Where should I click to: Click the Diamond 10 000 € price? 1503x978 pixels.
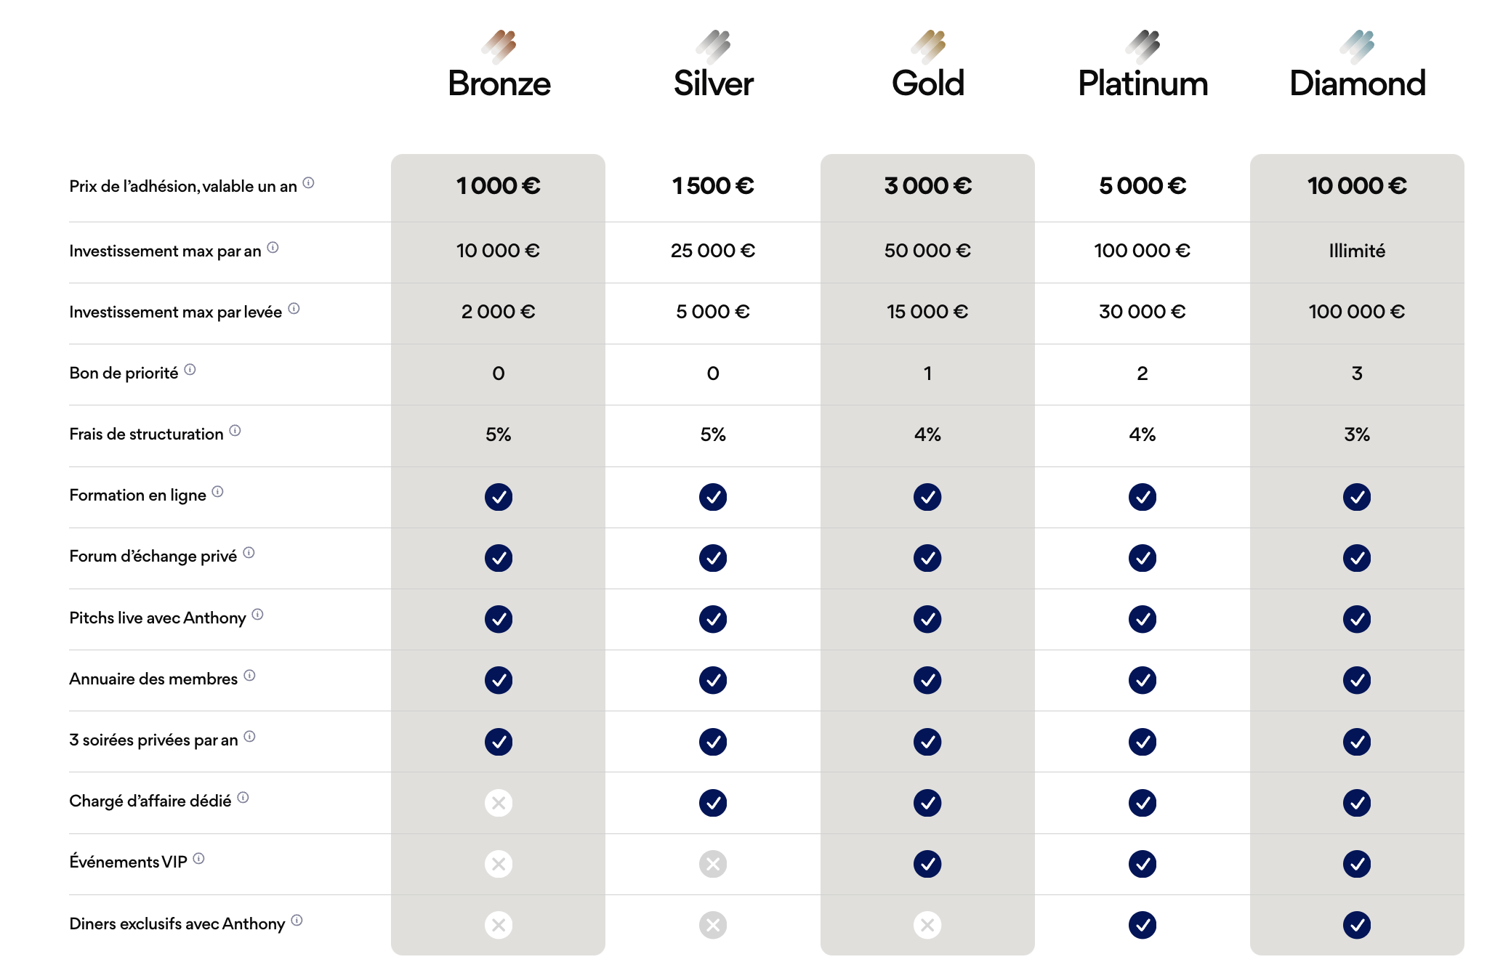(x=1357, y=186)
